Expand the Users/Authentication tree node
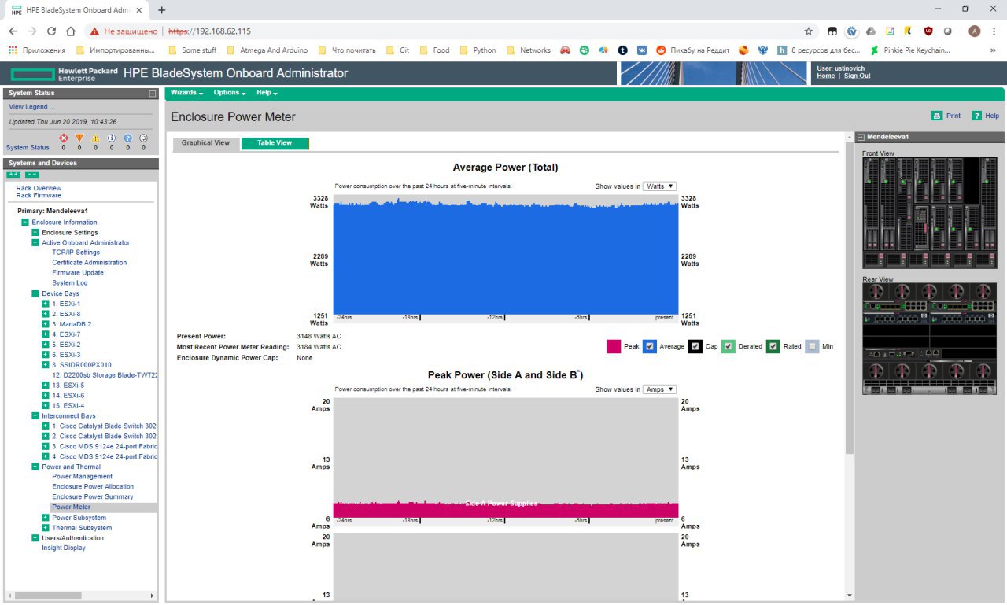This screenshot has width=1007, height=605. tap(35, 538)
